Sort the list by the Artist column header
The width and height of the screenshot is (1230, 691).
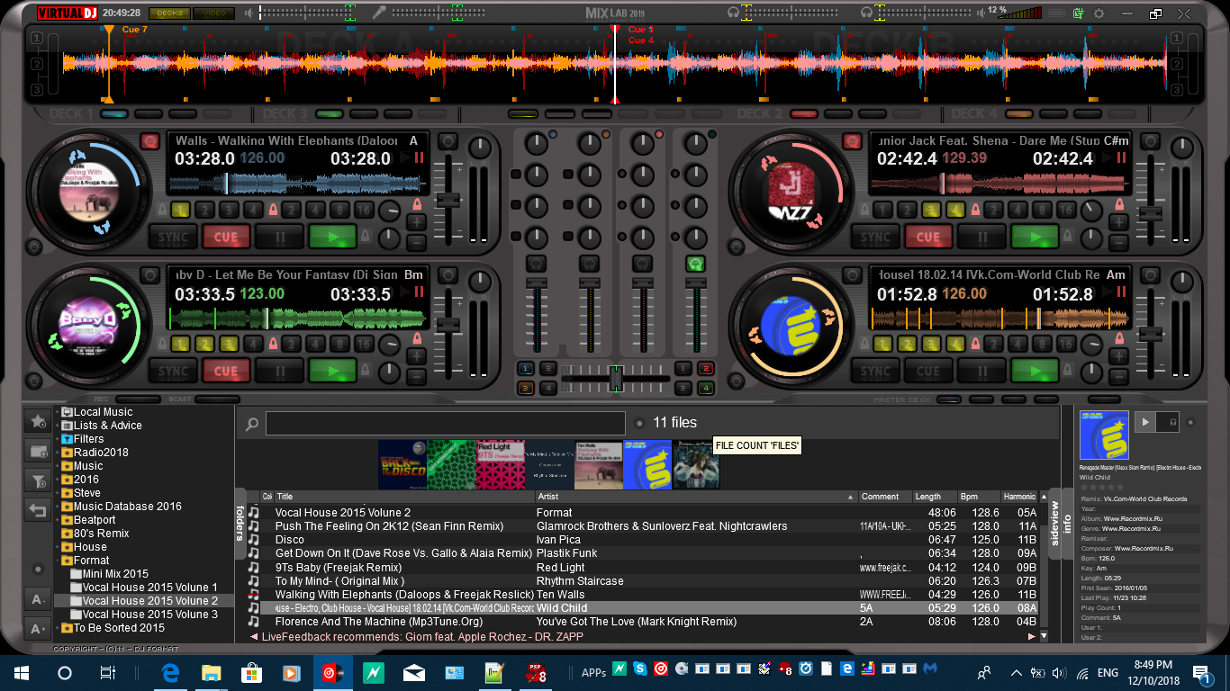click(x=696, y=497)
